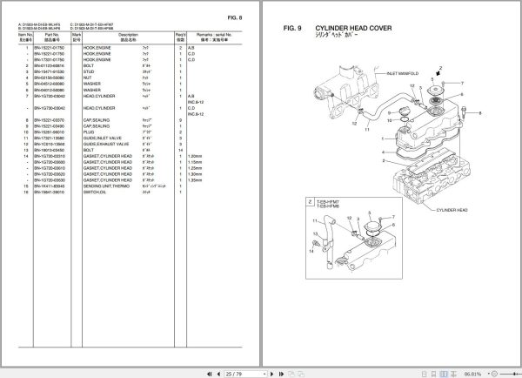Click the STUD description in item 3
Image resolution: width=522 pixels, height=378 pixels.
89,71
